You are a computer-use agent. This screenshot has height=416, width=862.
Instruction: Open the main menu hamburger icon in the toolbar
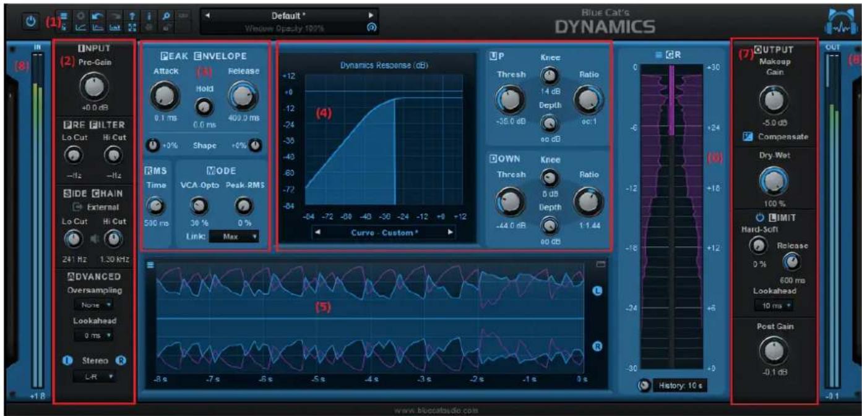[x=64, y=16]
